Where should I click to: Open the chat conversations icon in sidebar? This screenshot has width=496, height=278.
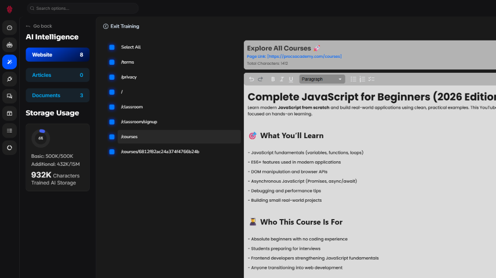(9, 96)
